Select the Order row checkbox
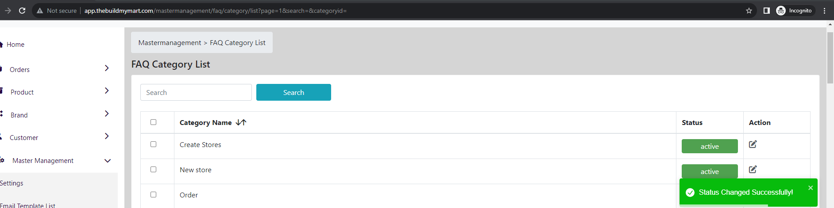The height and width of the screenshot is (208, 834). (x=154, y=194)
